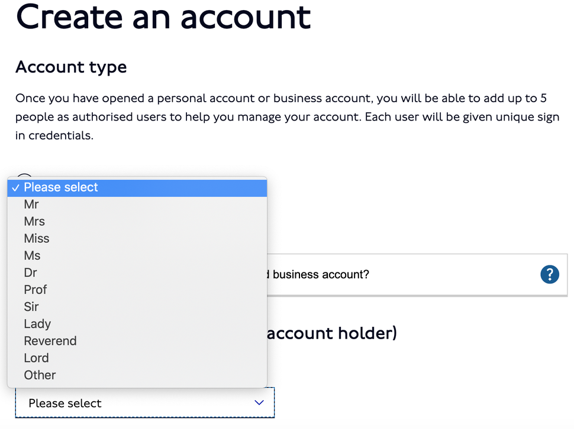Pick Prof in the title list
The width and height of the screenshot is (574, 429).
point(137,290)
